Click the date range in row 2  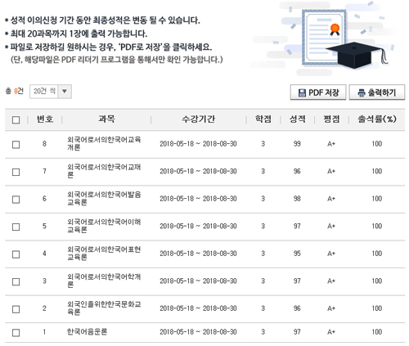click(198, 308)
